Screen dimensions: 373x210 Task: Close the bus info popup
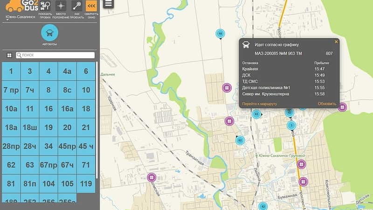[336, 42]
